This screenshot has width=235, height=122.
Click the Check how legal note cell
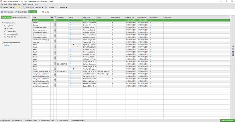coord(104,74)
